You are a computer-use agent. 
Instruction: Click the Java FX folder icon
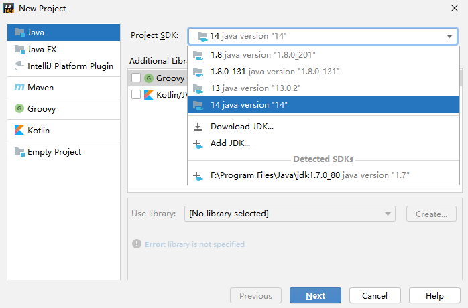pyautogui.click(x=19, y=49)
